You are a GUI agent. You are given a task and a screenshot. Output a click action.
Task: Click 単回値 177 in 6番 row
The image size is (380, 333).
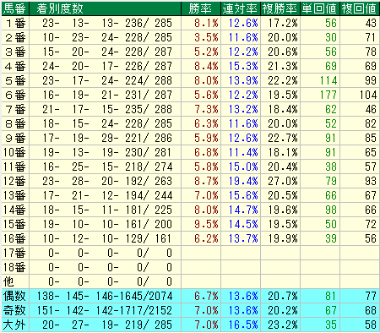point(328,95)
